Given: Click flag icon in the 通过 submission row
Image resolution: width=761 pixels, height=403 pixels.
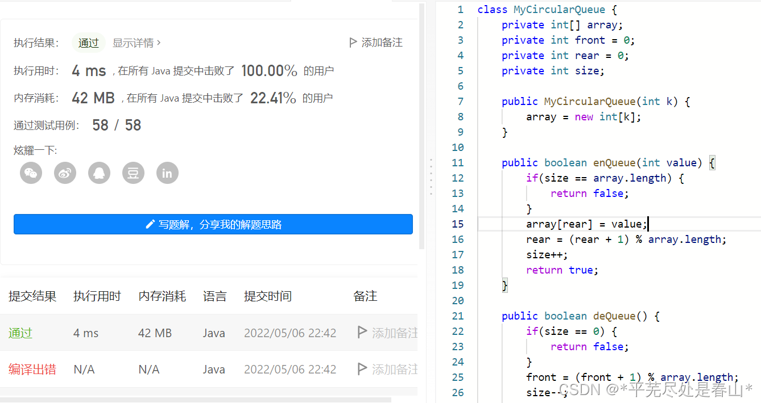Looking at the screenshot, I should (362, 333).
